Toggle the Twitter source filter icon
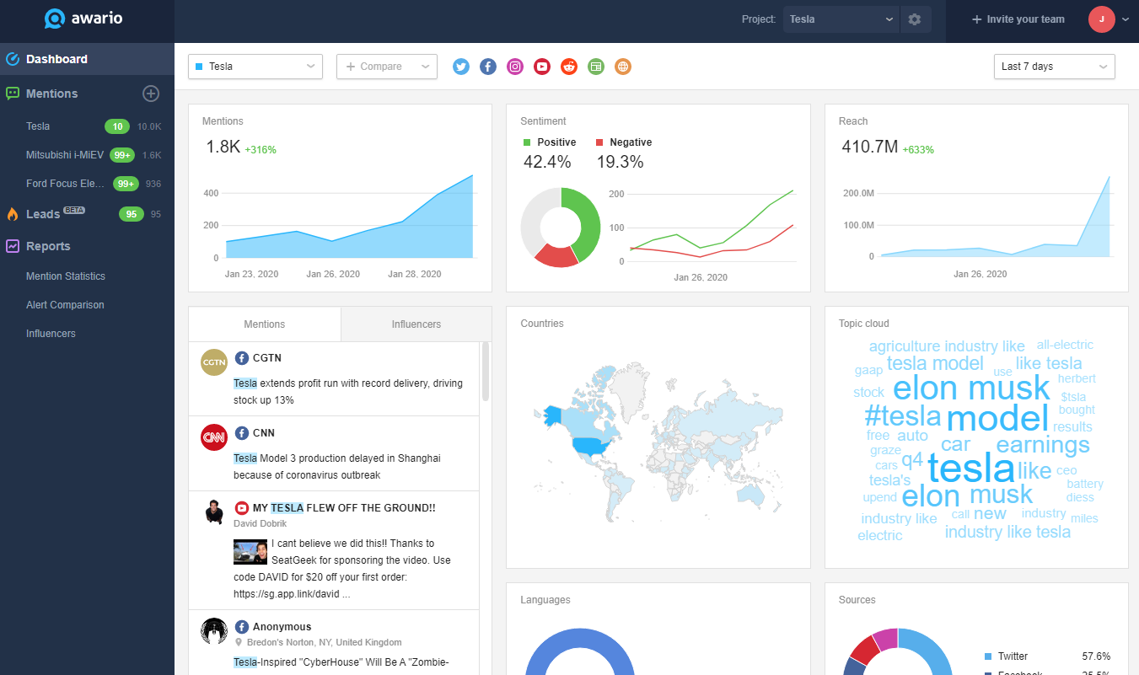Screen dimensions: 1139x675 pos(460,67)
